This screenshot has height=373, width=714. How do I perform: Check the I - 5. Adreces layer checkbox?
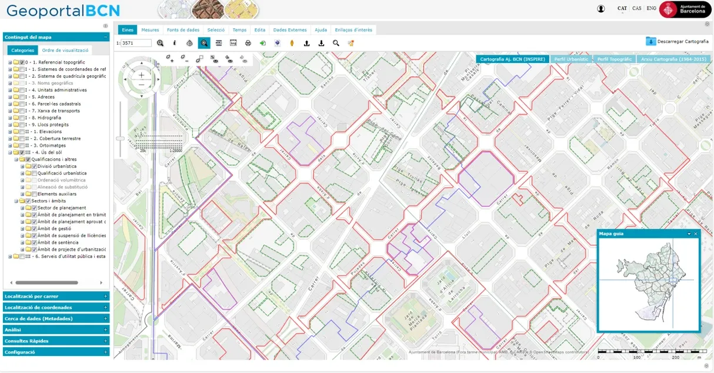click(x=22, y=97)
